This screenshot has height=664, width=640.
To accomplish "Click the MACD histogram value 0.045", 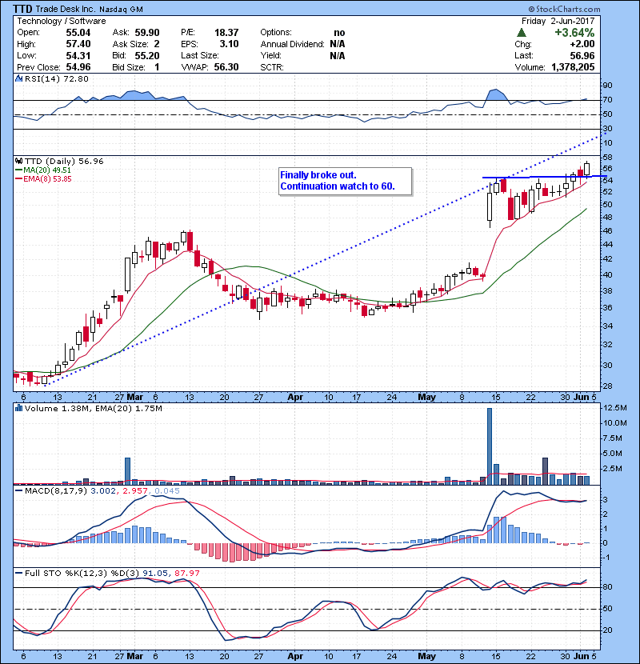I will click(167, 491).
